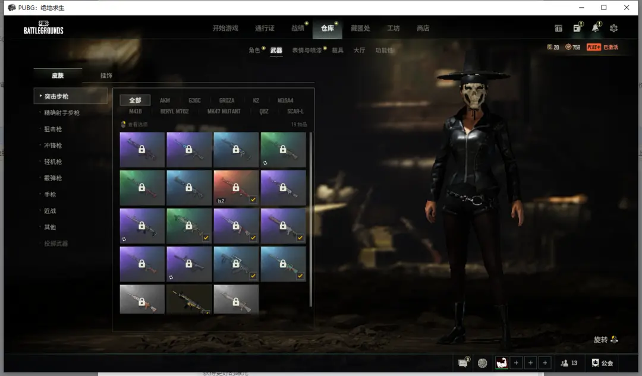This screenshot has height=376, width=642.
Task: Open the 通行证 pass menu
Action: click(x=265, y=29)
